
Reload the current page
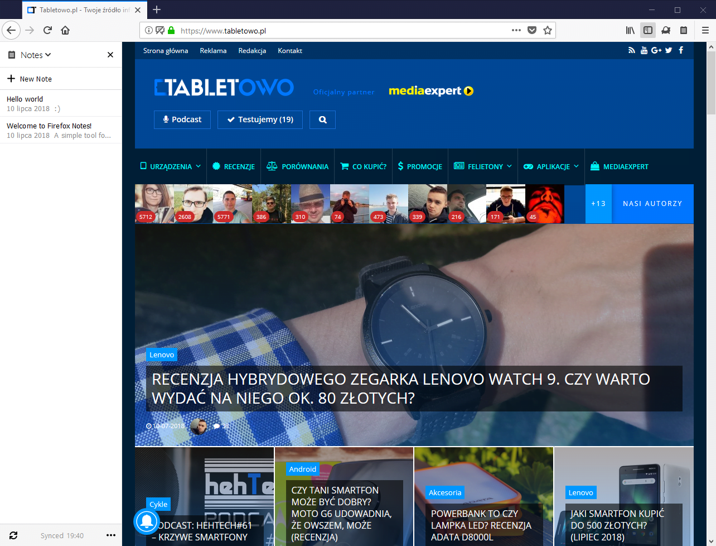tap(47, 30)
